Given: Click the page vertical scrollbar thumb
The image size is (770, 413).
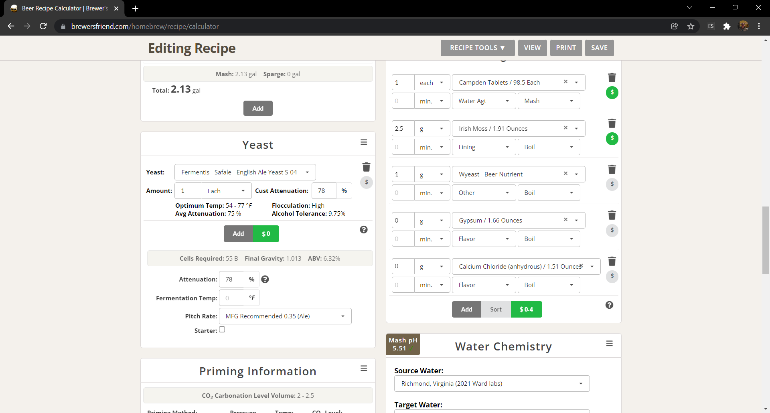Looking at the screenshot, I should (766, 240).
